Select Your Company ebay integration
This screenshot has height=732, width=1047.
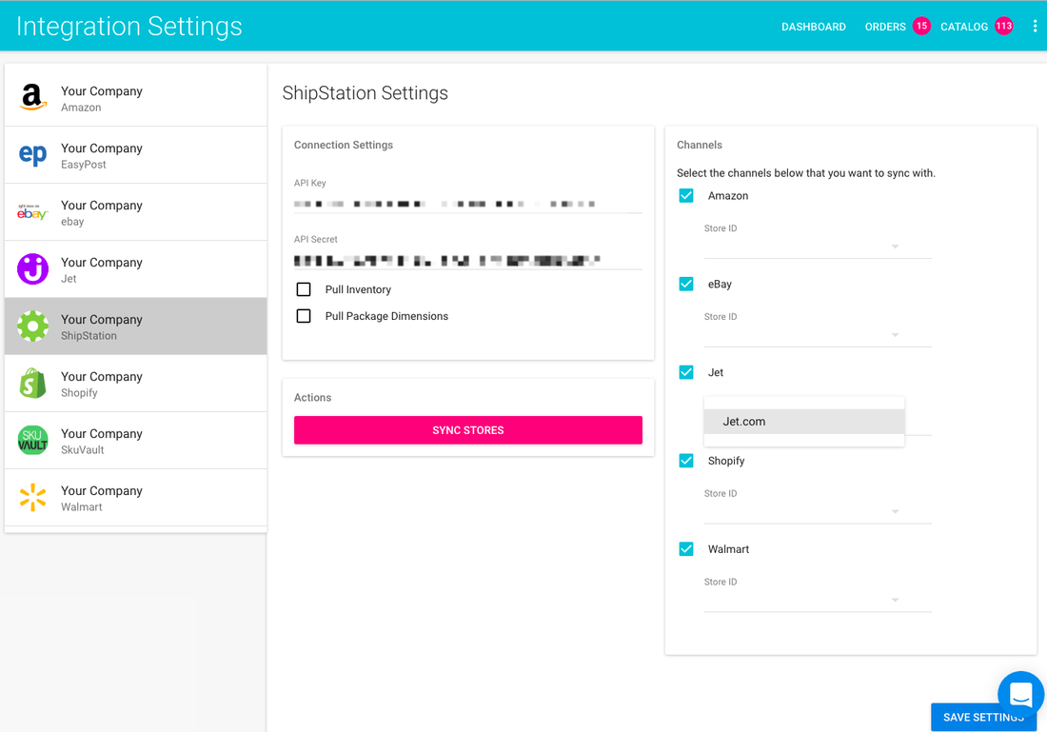point(135,211)
